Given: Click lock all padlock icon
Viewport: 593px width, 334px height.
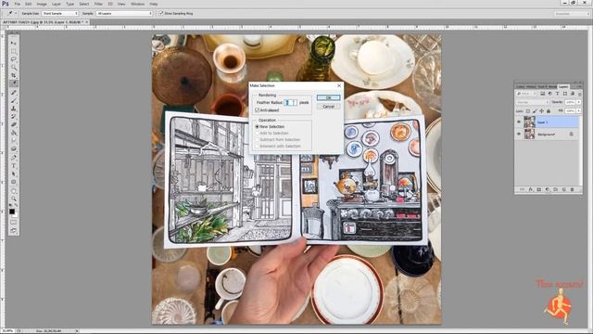Looking at the screenshot, I should click(x=549, y=111).
